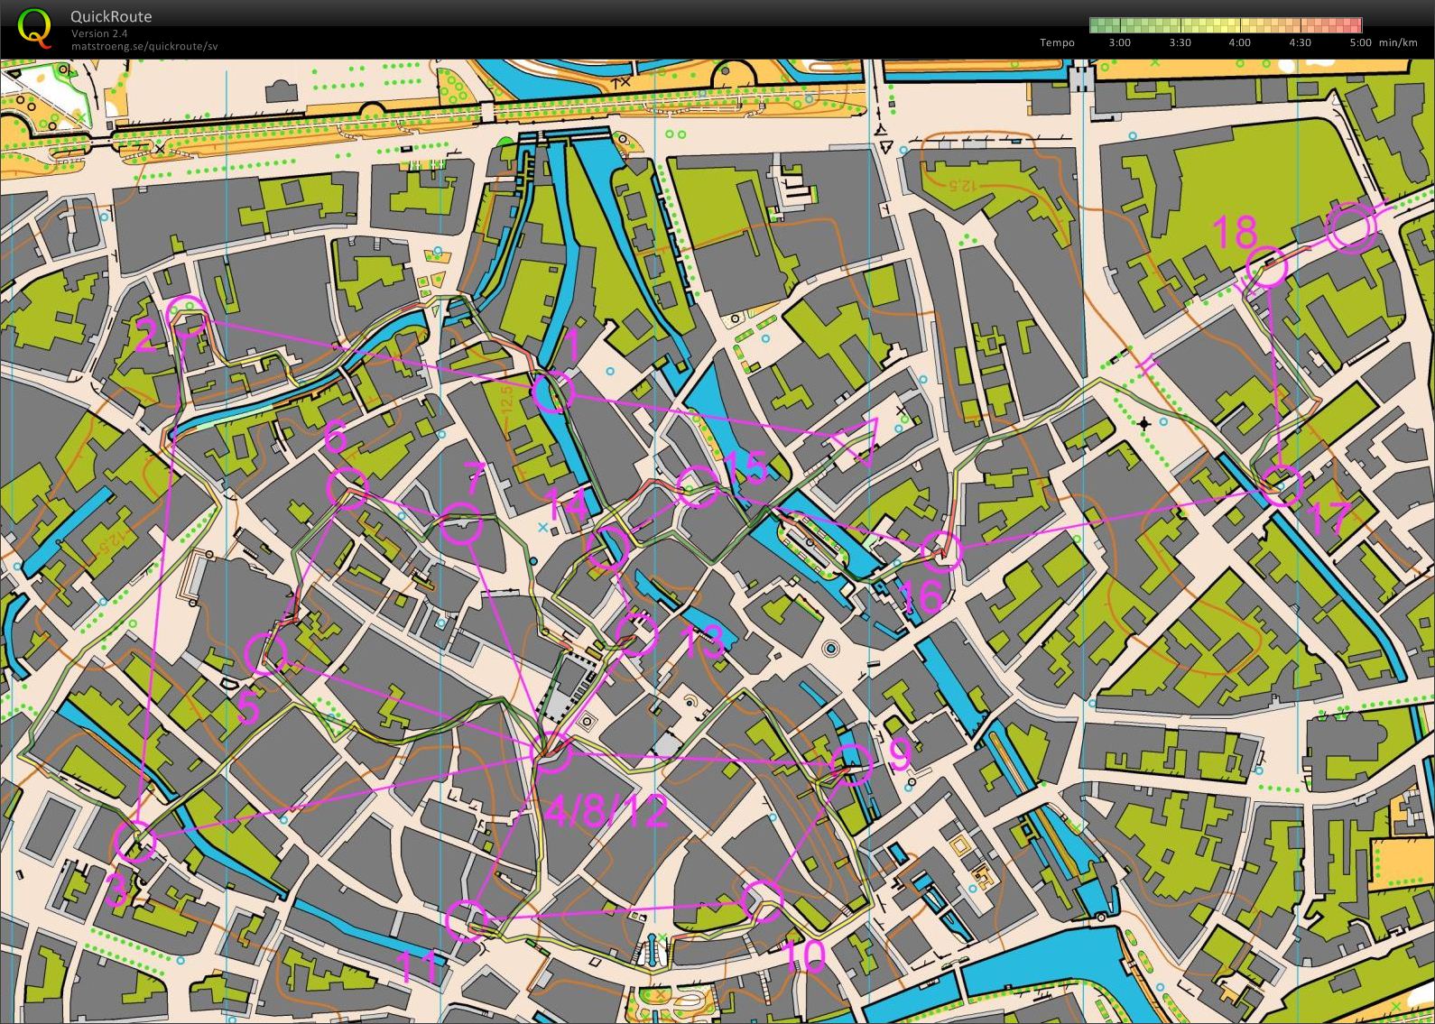This screenshot has width=1435, height=1024.
Task: Click control circle 3 on the course
Action: (136, 842)
